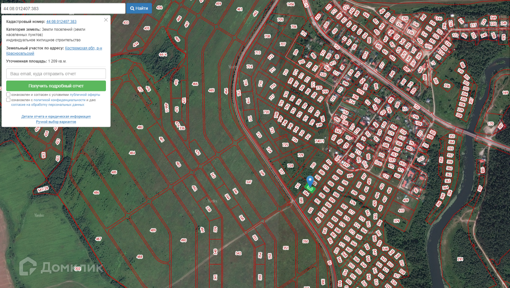The width and height of the screenshot is (510, 288).
Task: Select parcel labeled 480 on the map
Action: click(140, 127)
